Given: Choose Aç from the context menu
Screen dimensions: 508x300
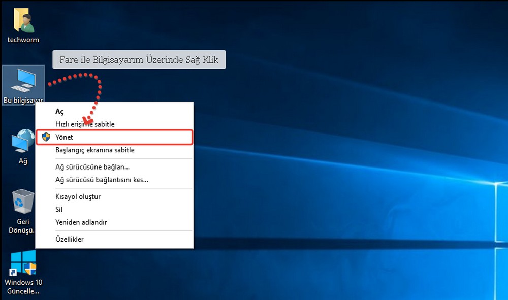Looking at the screenshot, I should click(x=59, y=111).
